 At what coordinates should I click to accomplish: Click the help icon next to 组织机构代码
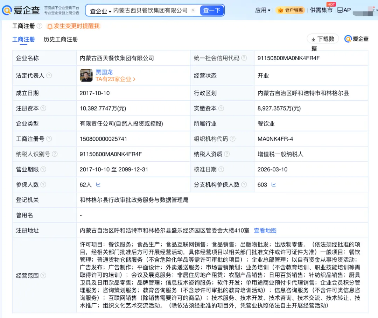tap(232, 139)
